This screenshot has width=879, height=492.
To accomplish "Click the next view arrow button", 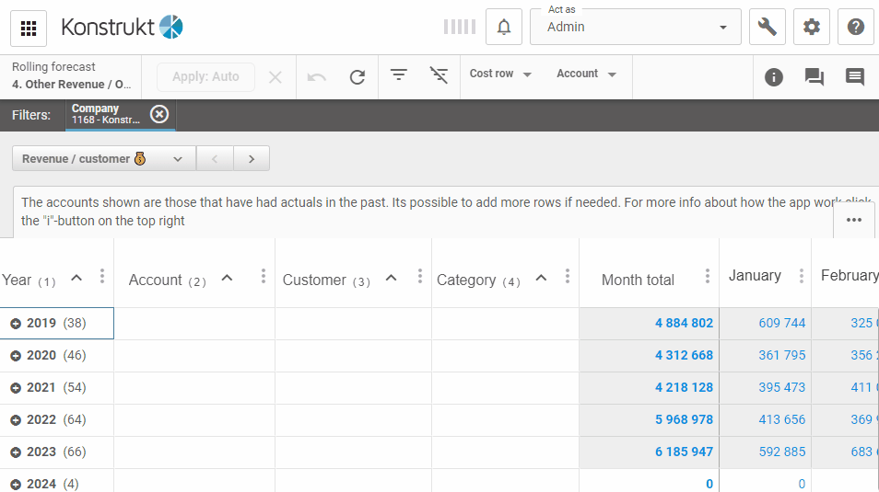I will (251, 159).
